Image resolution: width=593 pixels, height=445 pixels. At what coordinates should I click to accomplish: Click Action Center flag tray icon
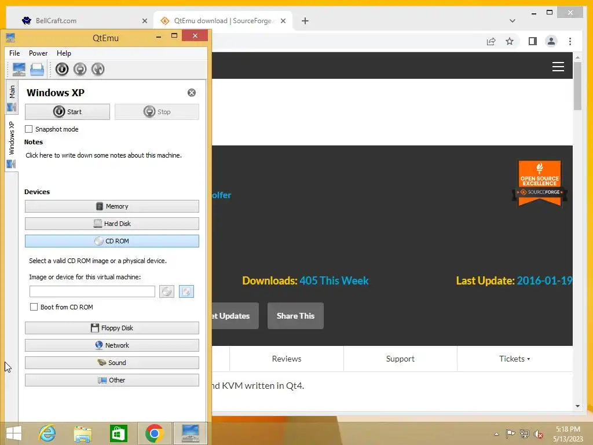pos(510,434)
